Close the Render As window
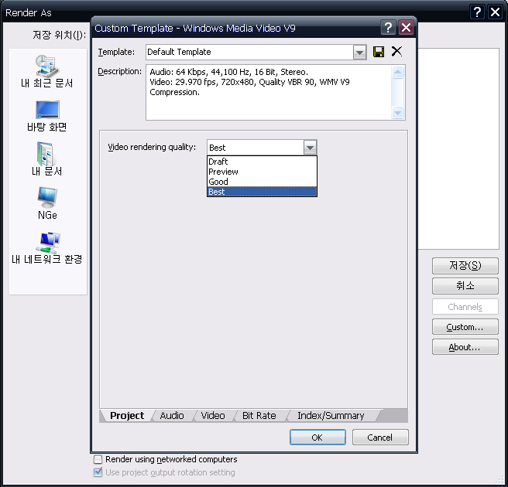The width and height of the screenshot is (508, 487). point(495,12)
